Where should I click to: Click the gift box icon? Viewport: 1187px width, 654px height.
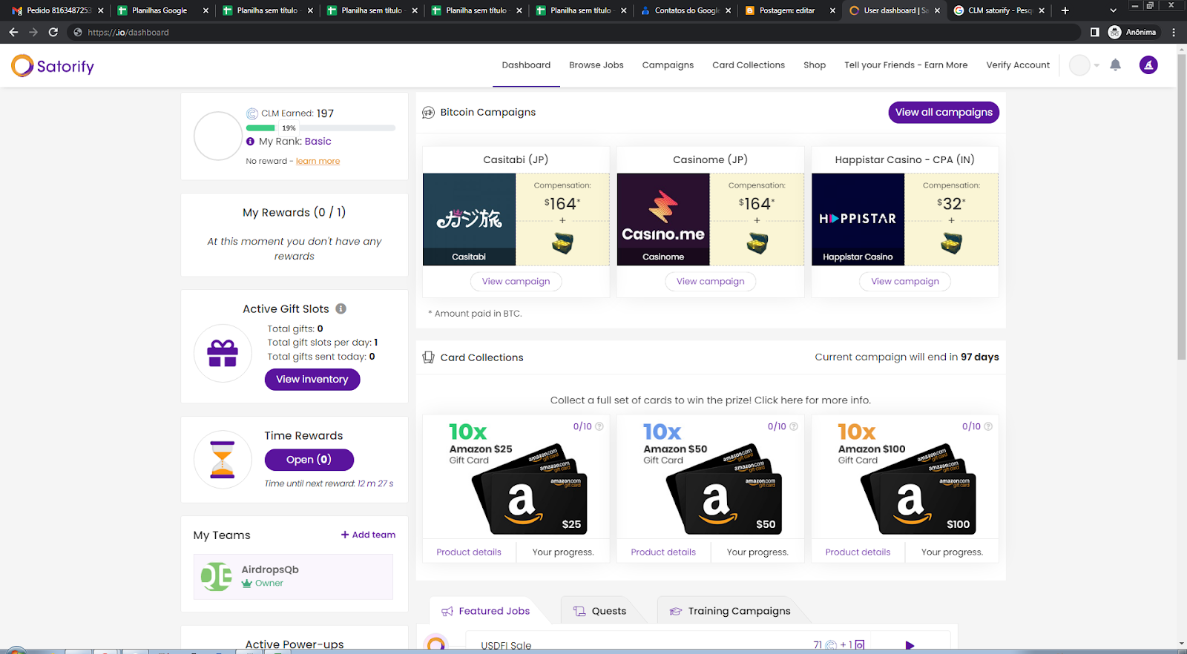[x=223, y=354]
